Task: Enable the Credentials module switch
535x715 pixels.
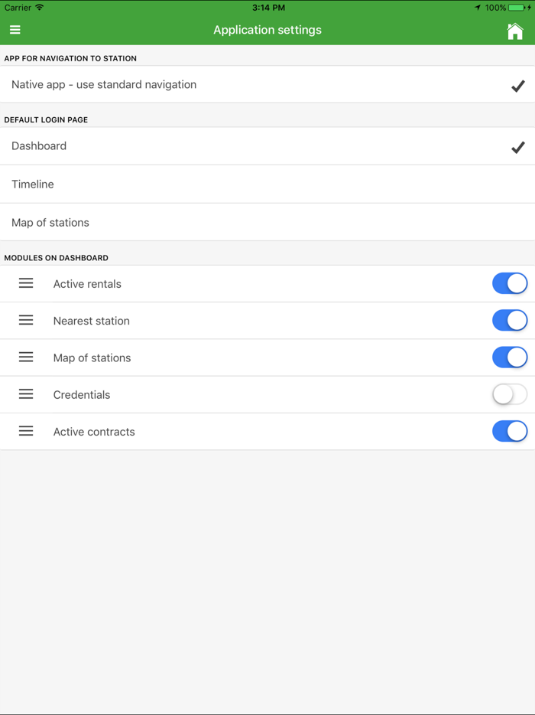Action: 510,394
